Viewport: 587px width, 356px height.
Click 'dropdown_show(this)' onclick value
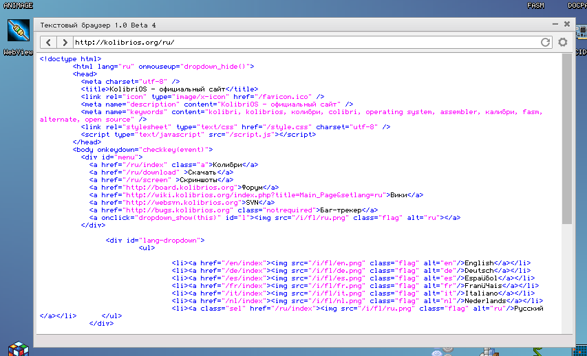(178, 218)
